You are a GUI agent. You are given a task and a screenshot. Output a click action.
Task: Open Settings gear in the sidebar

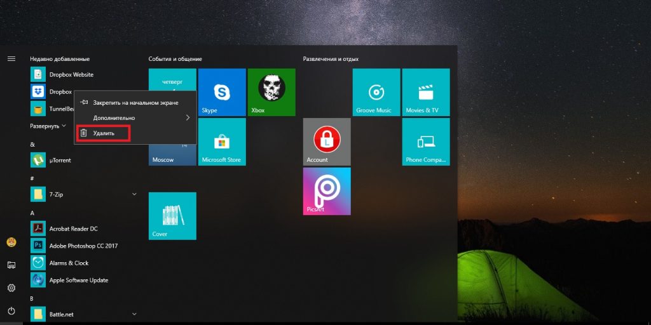pos(11,288)
